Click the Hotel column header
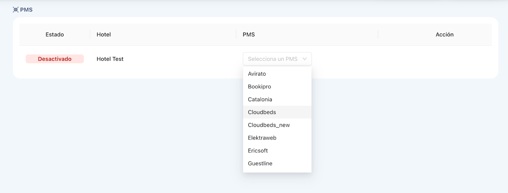The width and height of the screenshot is (508, 193). (x=104, y=34)
